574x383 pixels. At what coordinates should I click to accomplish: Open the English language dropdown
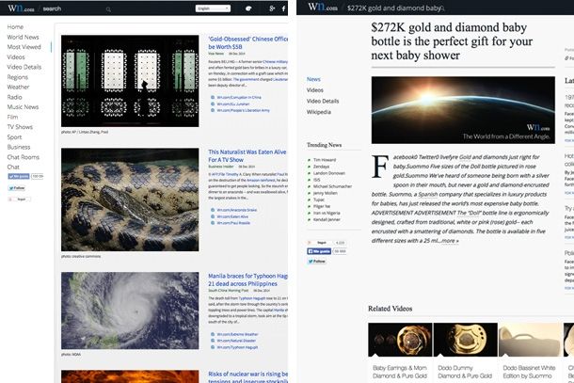214,8
